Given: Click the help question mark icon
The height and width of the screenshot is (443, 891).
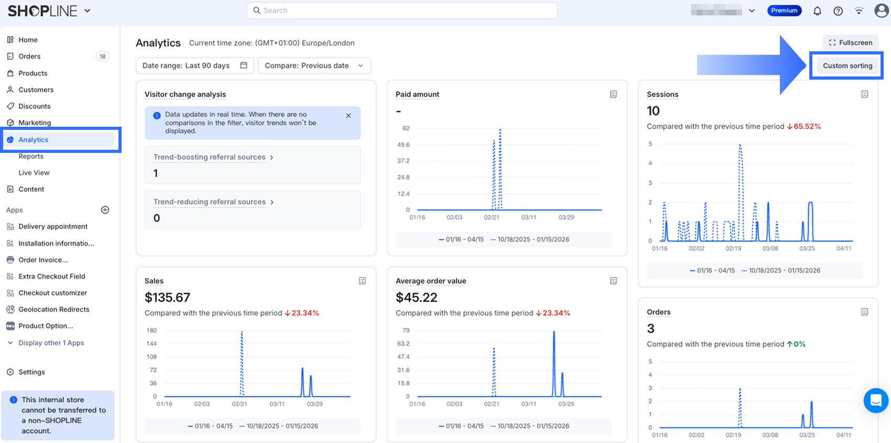Looking at the screenshot, I should point(838,11).
